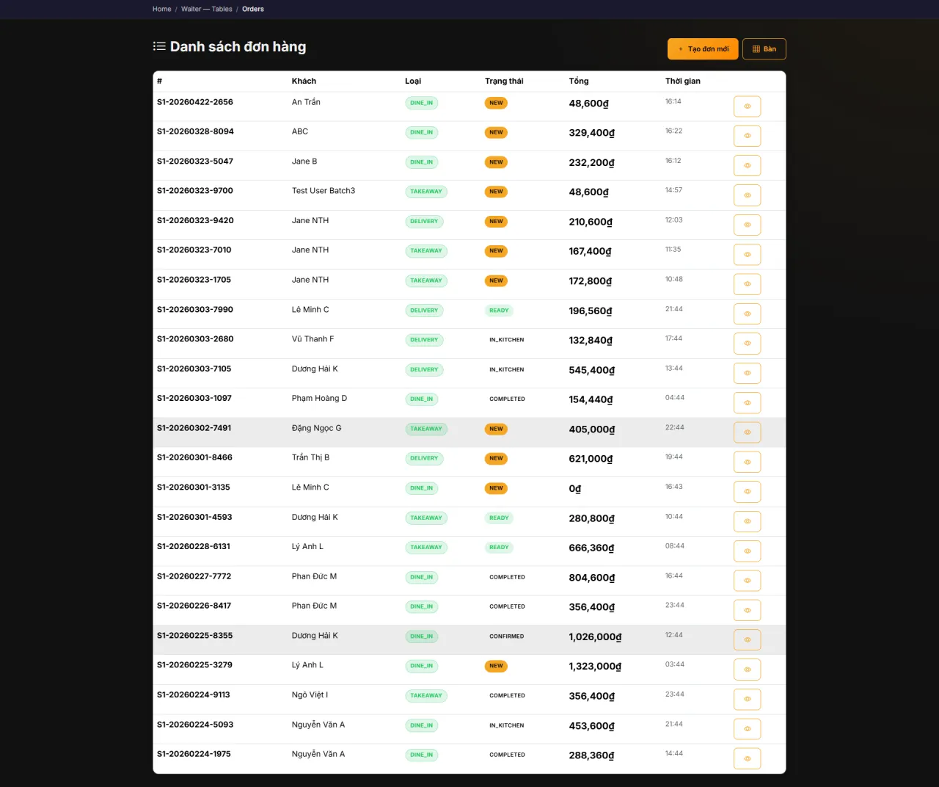Click customer name Ngô Việt I

coord(310,694)
